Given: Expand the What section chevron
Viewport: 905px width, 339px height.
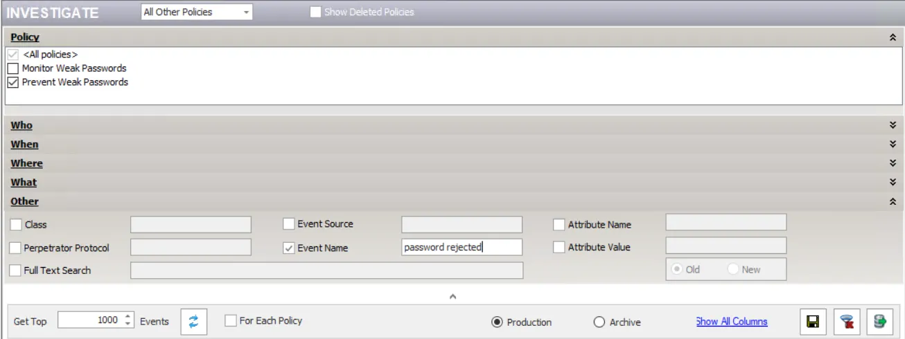Looking at the screenshot, I should pyautogui.click(x=893, y=183).
